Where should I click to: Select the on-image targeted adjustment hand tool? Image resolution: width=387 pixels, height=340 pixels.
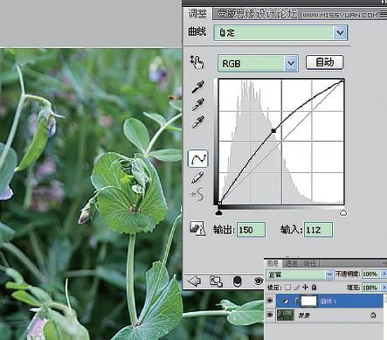[197, 62]
